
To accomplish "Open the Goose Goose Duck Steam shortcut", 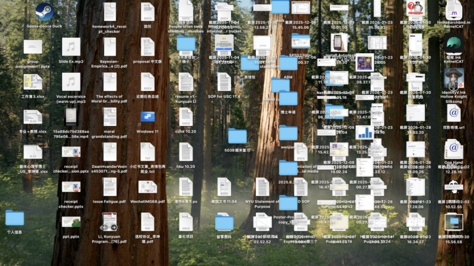I will (x=41, y=12).
